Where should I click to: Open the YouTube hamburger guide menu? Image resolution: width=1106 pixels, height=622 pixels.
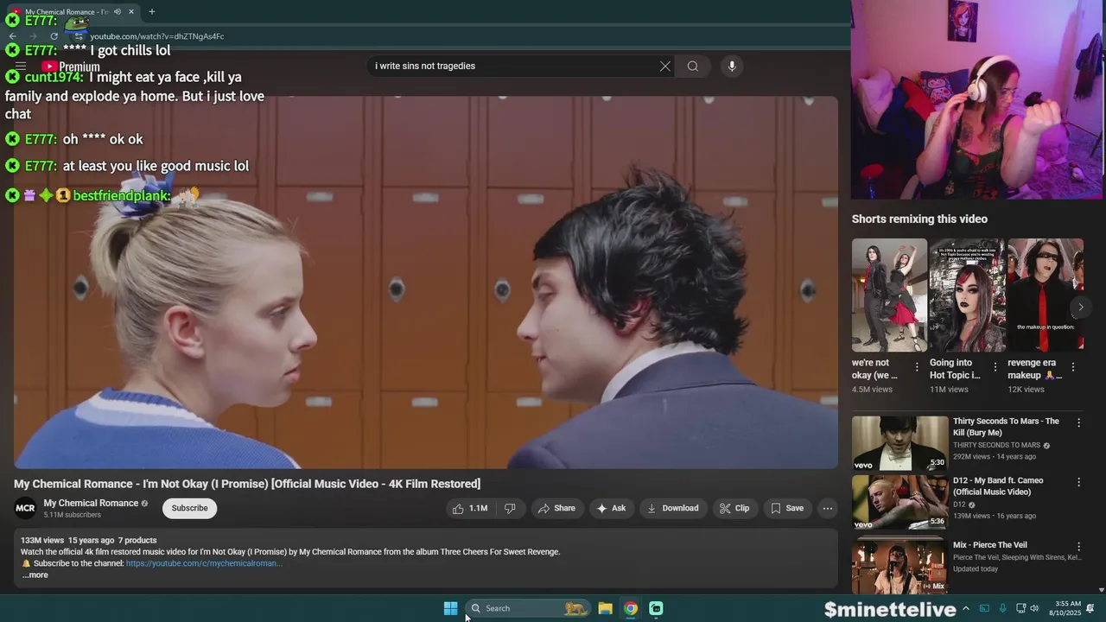click(21, 67)
